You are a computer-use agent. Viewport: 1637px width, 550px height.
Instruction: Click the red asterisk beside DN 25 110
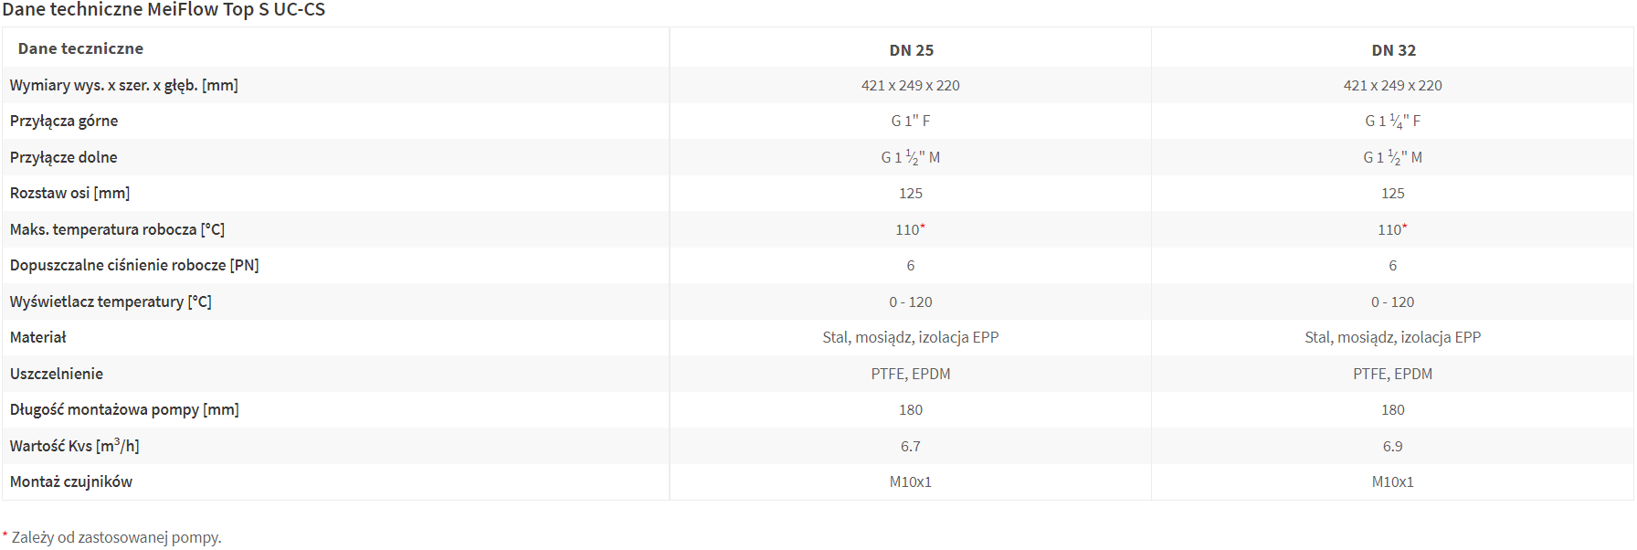tap(923, 227)
